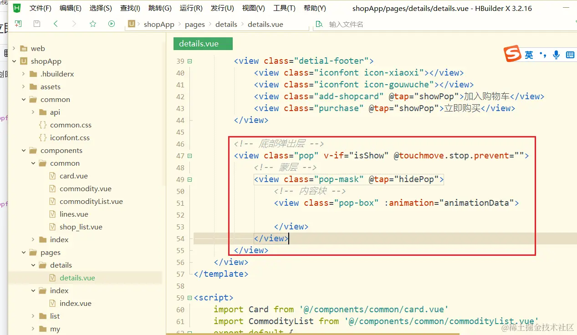Click the assets folder icon
Screen dimensions: 577x335
coord(33,86)
